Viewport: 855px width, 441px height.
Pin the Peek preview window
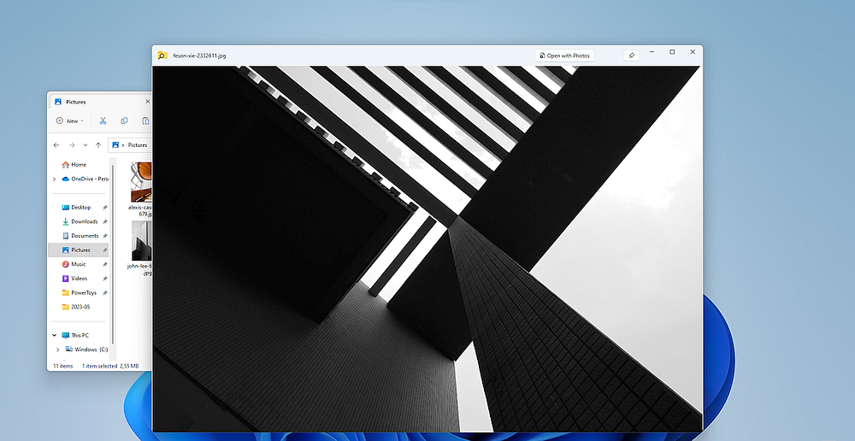point(632,56)
